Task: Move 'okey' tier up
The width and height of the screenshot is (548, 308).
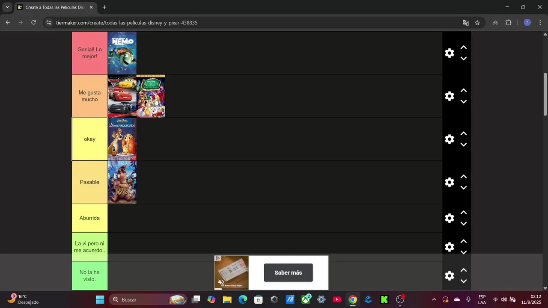Action: click(x=463, y=133)
